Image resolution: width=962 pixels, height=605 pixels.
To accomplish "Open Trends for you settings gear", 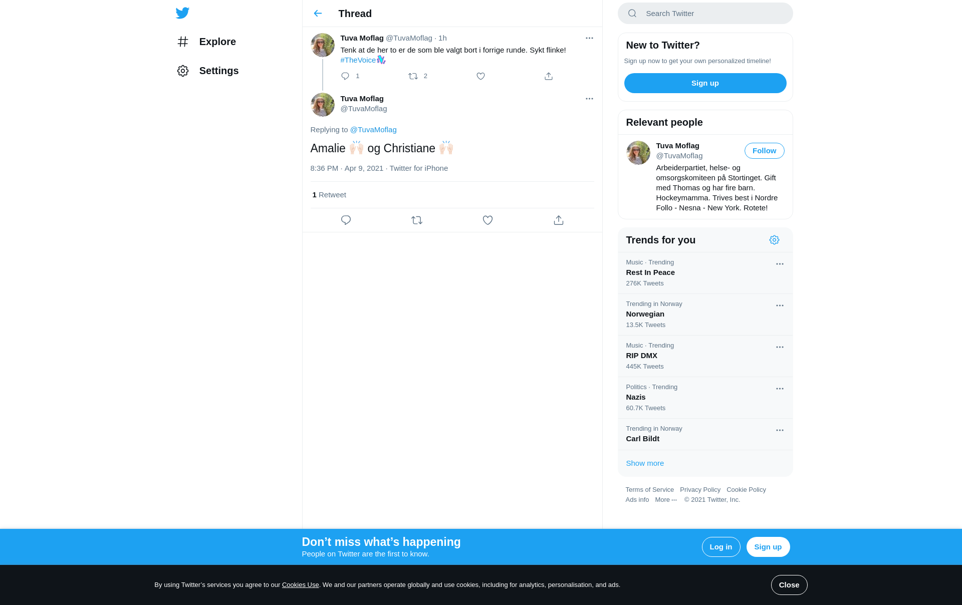I will click(x=774, y=240).
